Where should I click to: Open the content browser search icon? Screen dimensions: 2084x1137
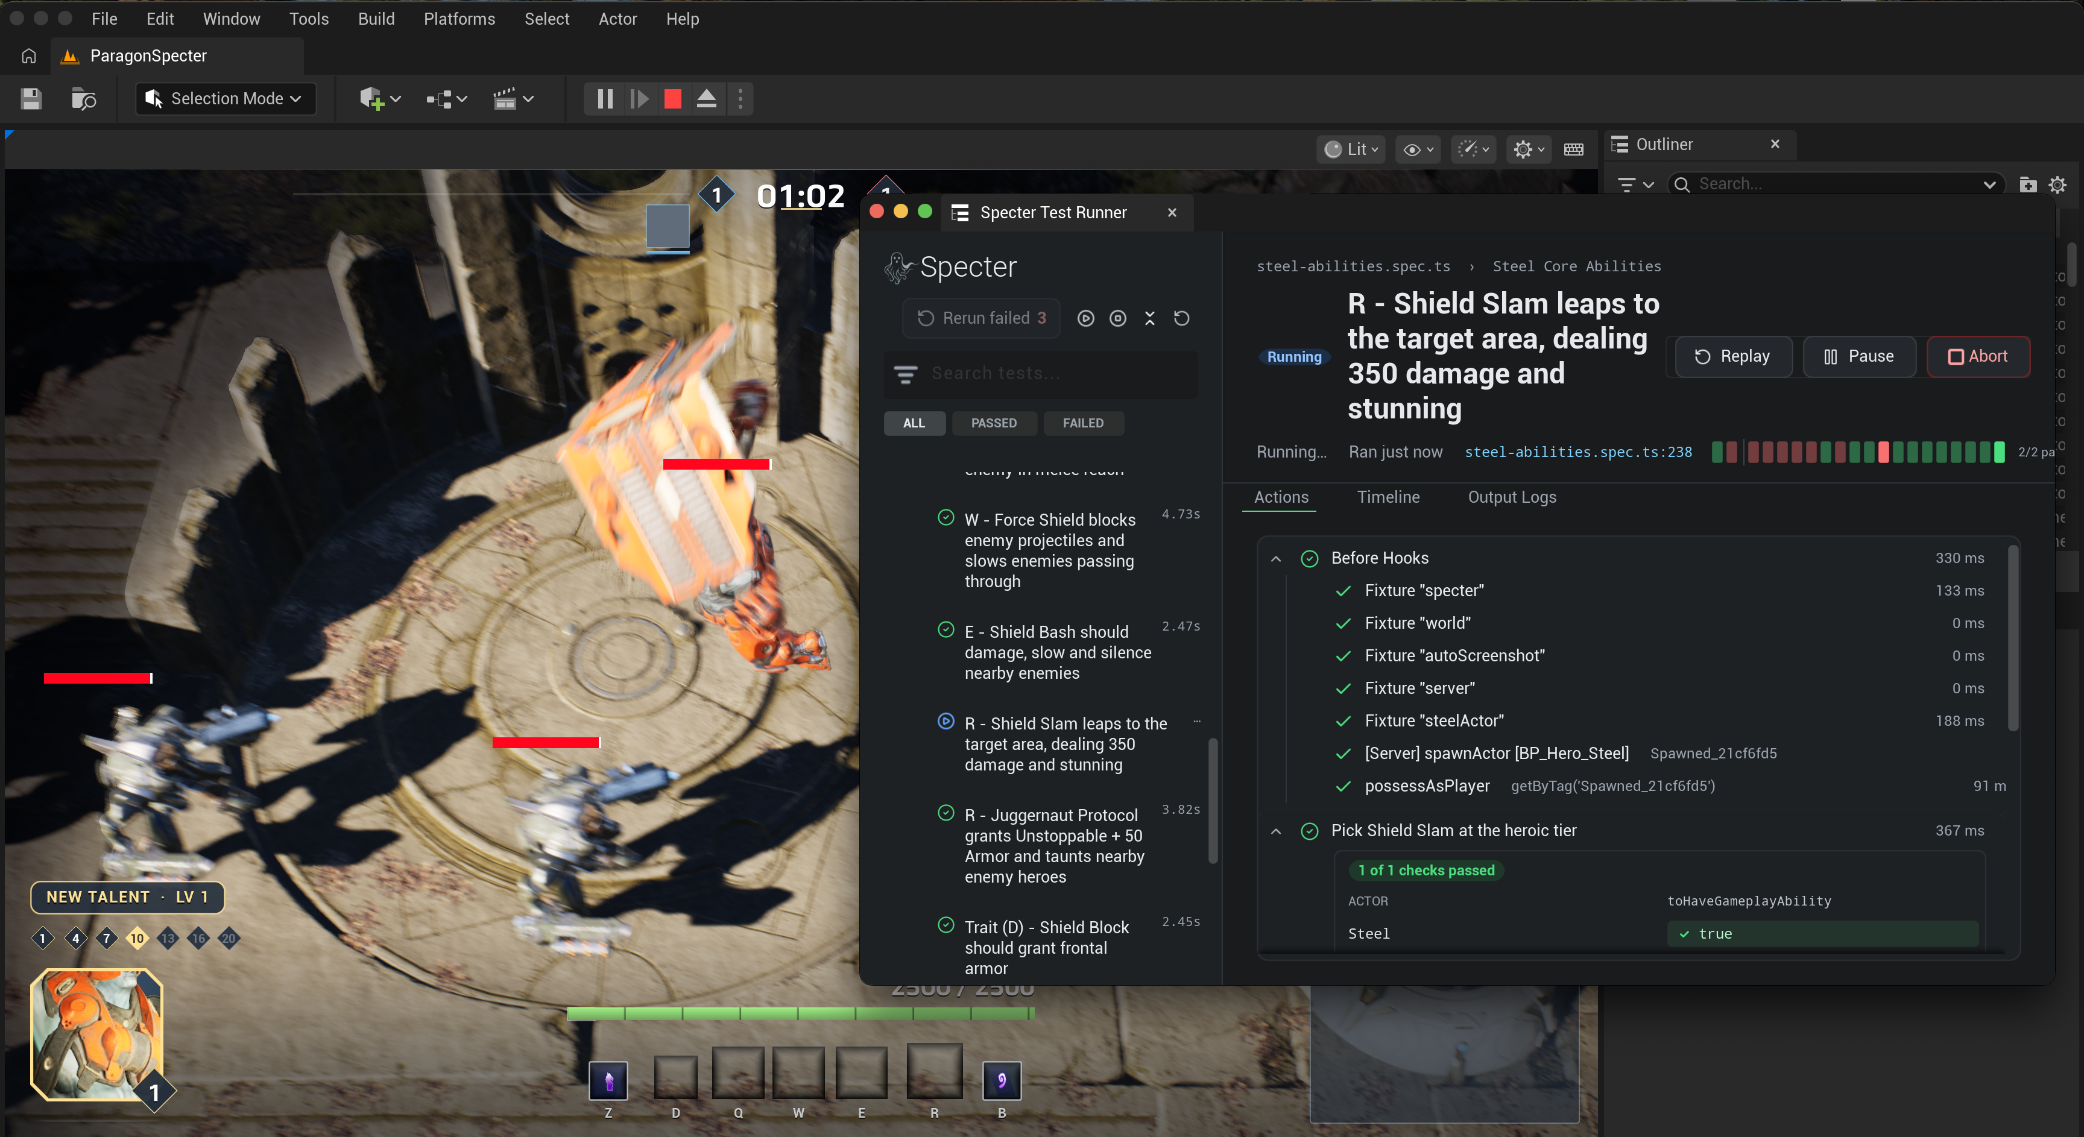[x=83, y=99]
